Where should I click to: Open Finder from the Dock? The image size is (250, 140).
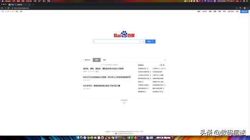(x=78, y=138)
